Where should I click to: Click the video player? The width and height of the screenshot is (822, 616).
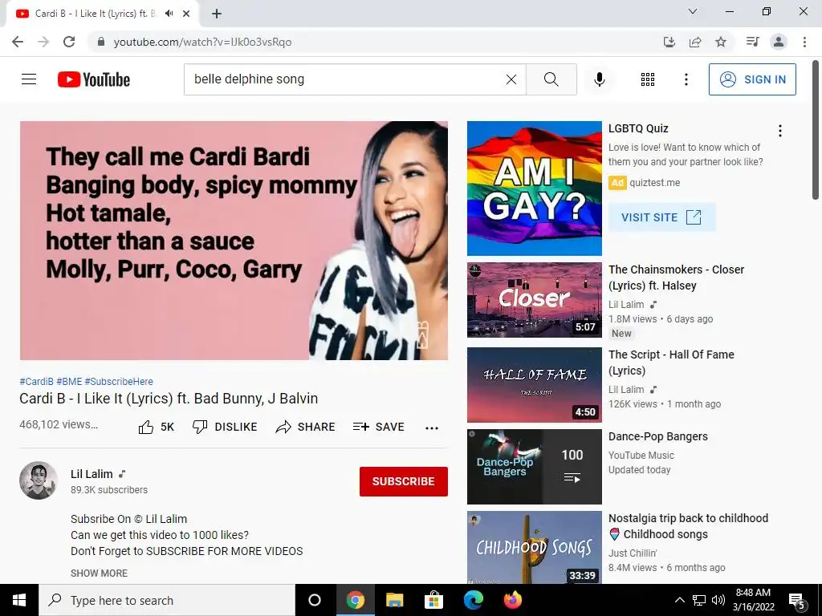[x=234, y=241]
